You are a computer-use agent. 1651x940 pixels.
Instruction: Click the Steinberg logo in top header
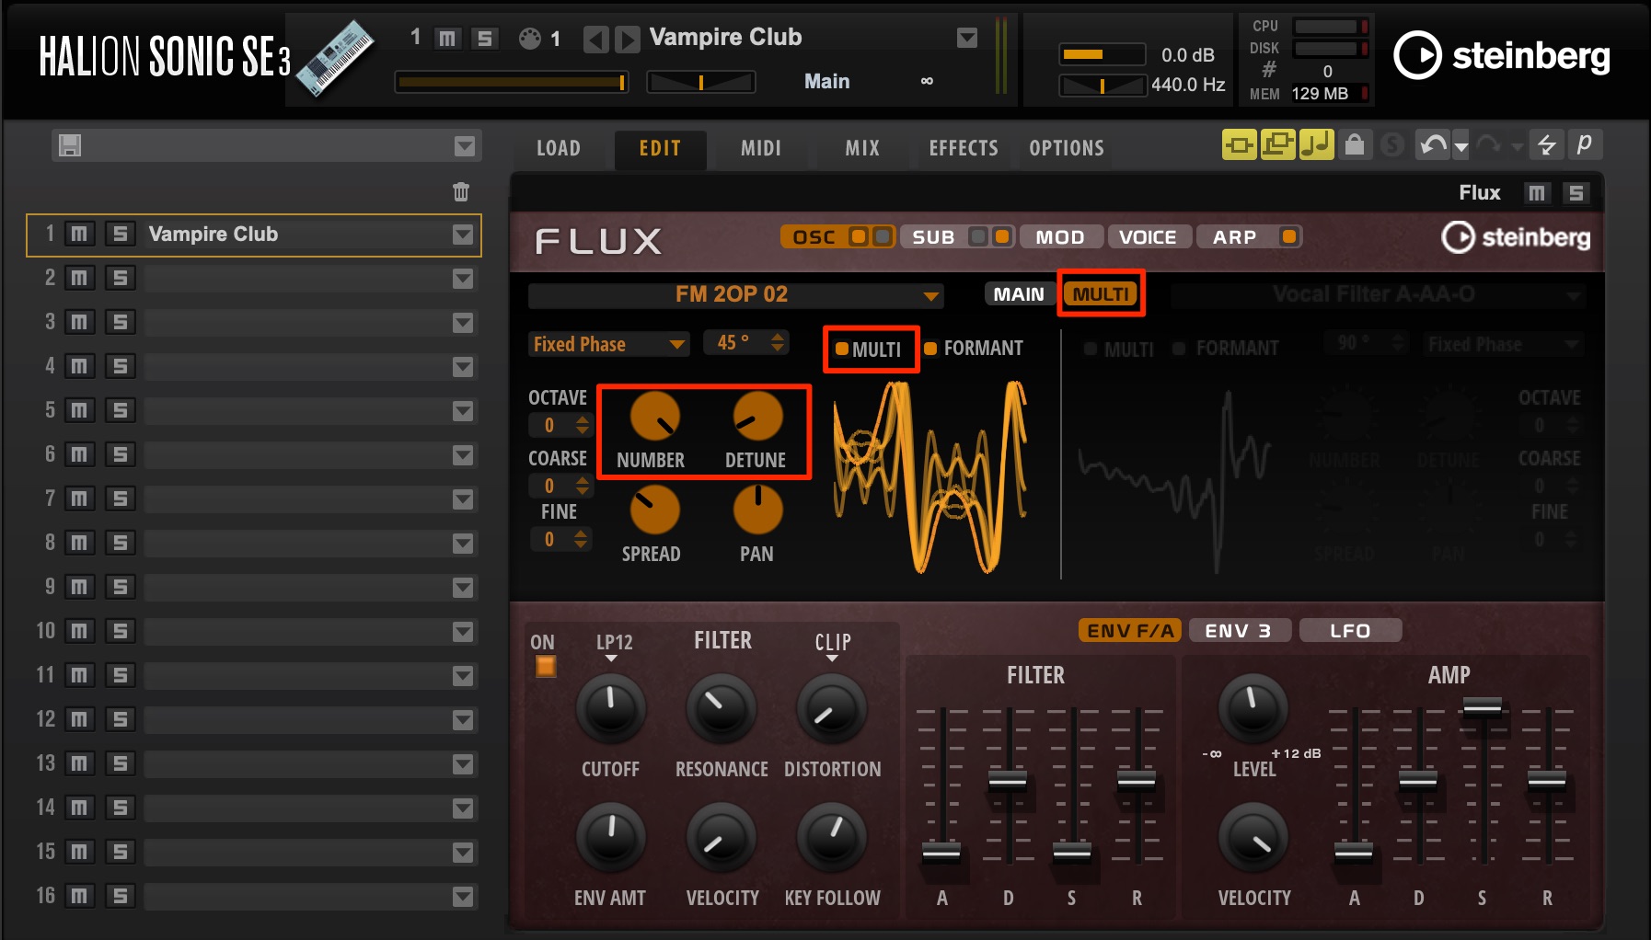point(1501,55)
